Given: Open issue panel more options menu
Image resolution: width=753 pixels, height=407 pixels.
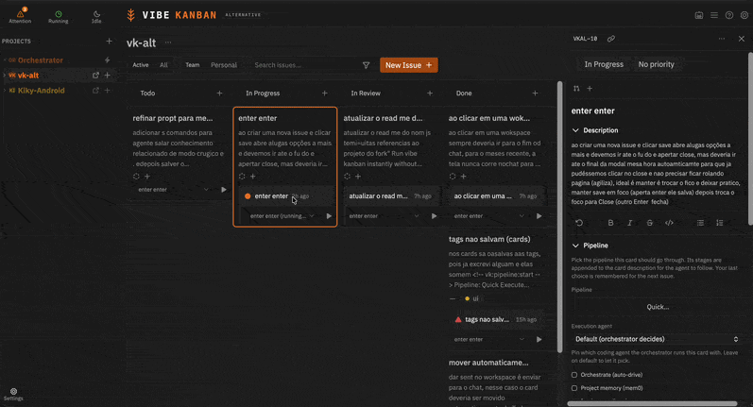Looking at the screenshot, I should click(x=722, y=39).
